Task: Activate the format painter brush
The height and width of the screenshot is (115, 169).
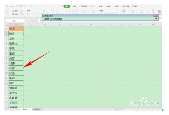Action: coord(22,11)
